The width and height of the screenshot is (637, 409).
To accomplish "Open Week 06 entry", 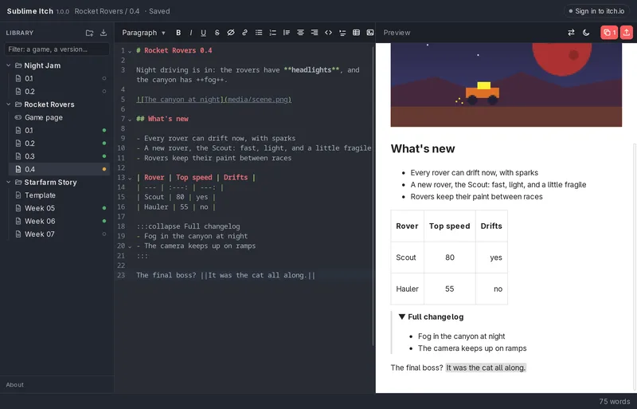I will pos(59,221).
